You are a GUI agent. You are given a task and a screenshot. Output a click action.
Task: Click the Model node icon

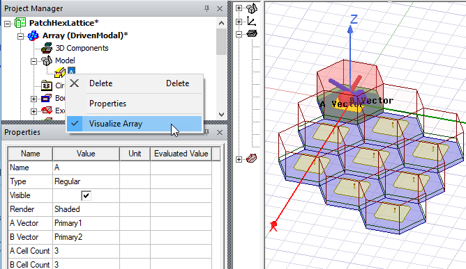(47, 60)
